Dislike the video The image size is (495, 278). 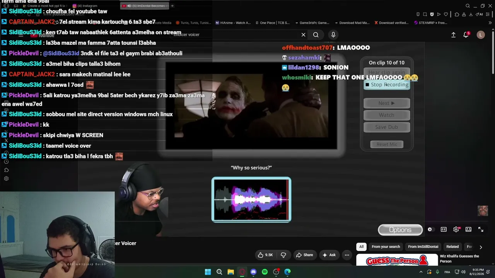coord(283,255)
